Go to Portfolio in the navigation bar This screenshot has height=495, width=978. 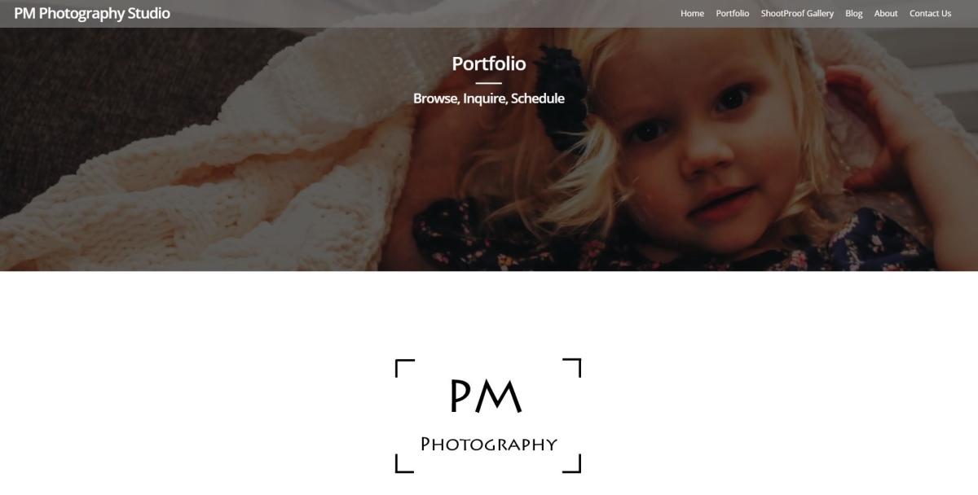[x=733, y=13]
